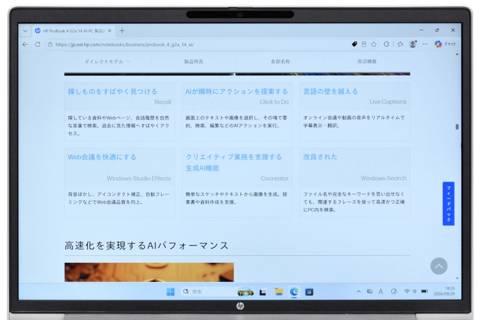The height and width of the screenshot is (320, 481).
Task: Go back using the browser back arrow
Action: pos(25,44)
